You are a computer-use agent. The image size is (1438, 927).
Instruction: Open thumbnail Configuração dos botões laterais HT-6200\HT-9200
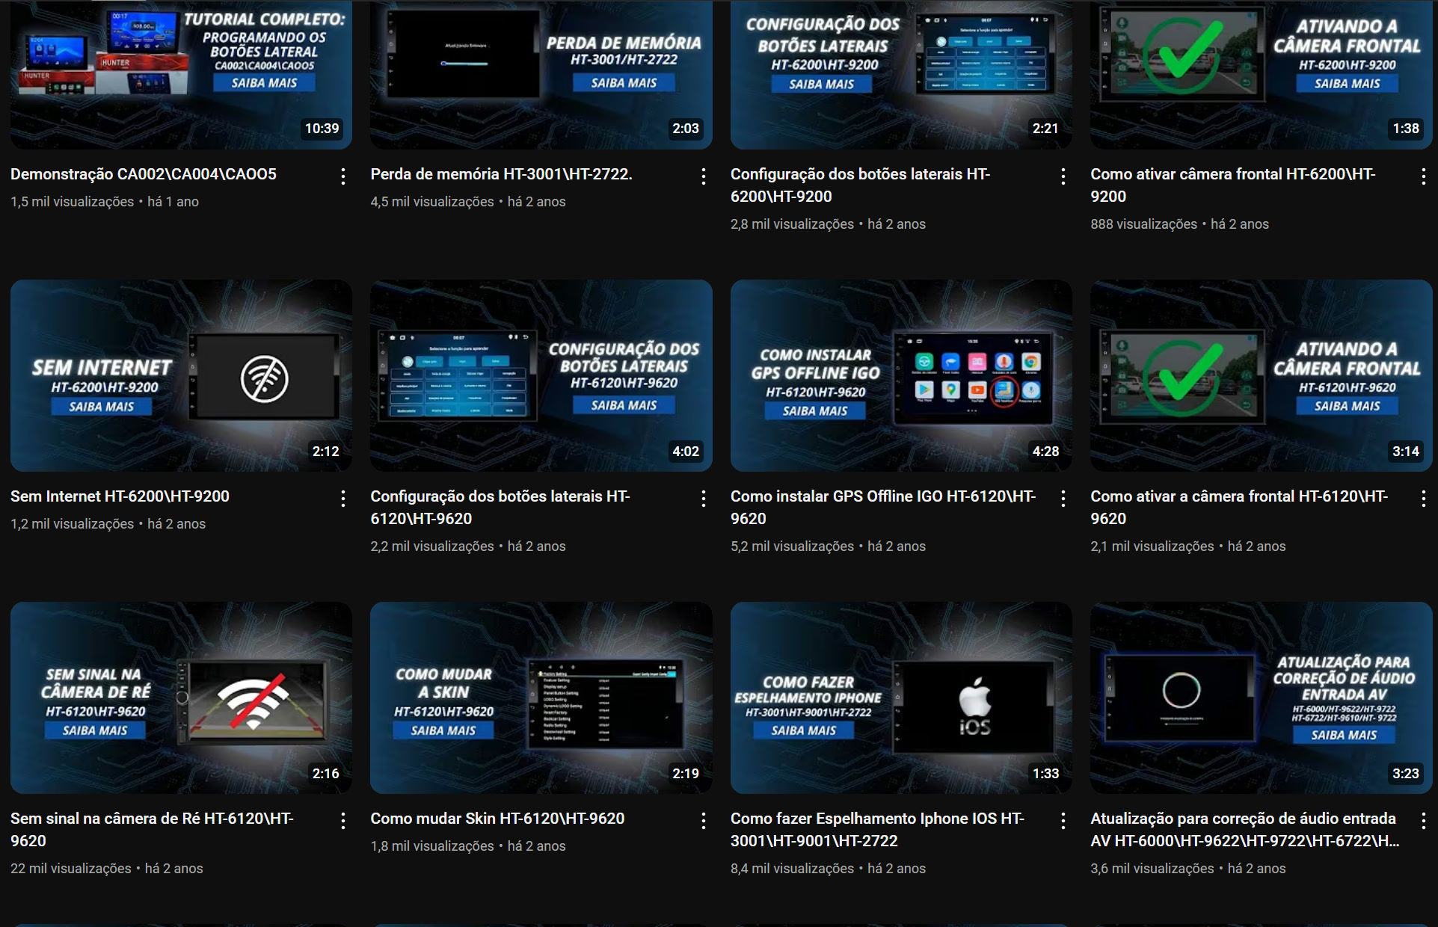point(901,74)
